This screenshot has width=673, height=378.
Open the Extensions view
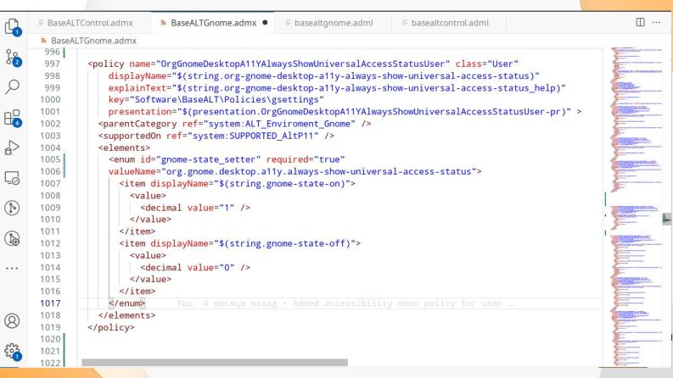[12, 118]
